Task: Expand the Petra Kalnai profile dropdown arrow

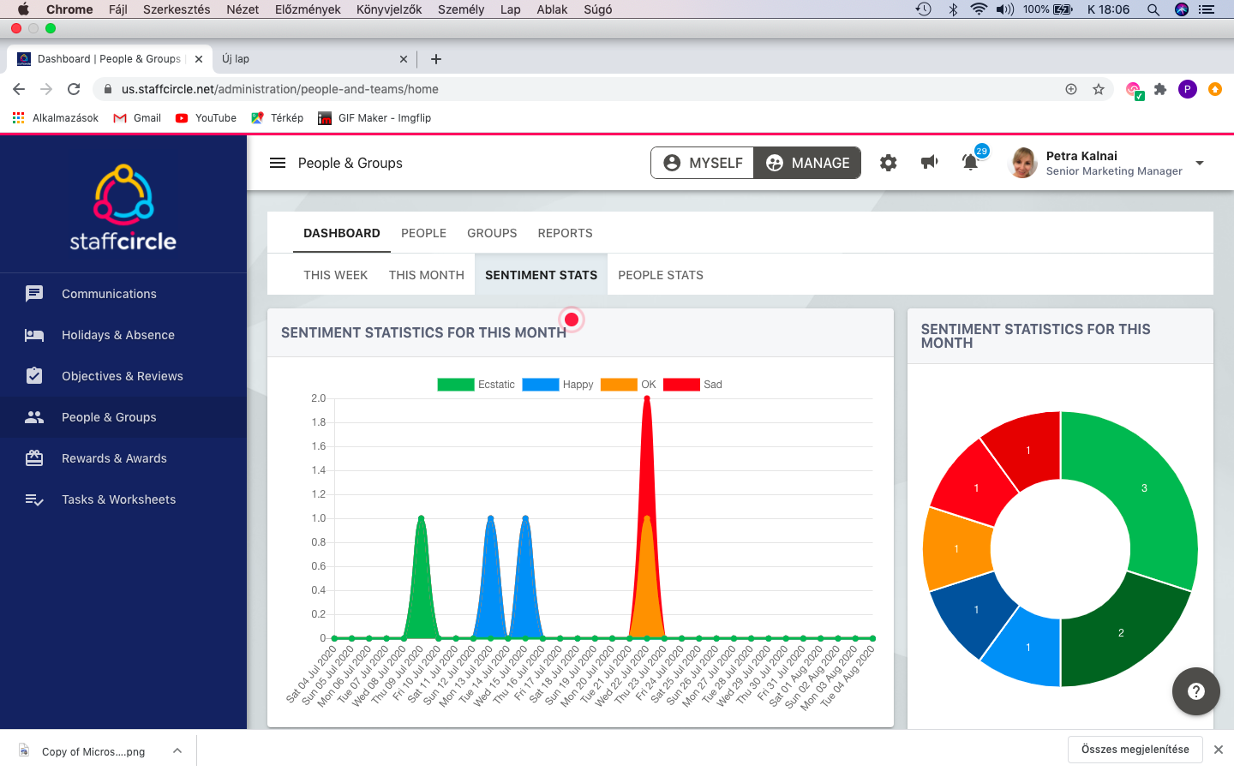Action: pyautogui.click(x=1200, y=163)
